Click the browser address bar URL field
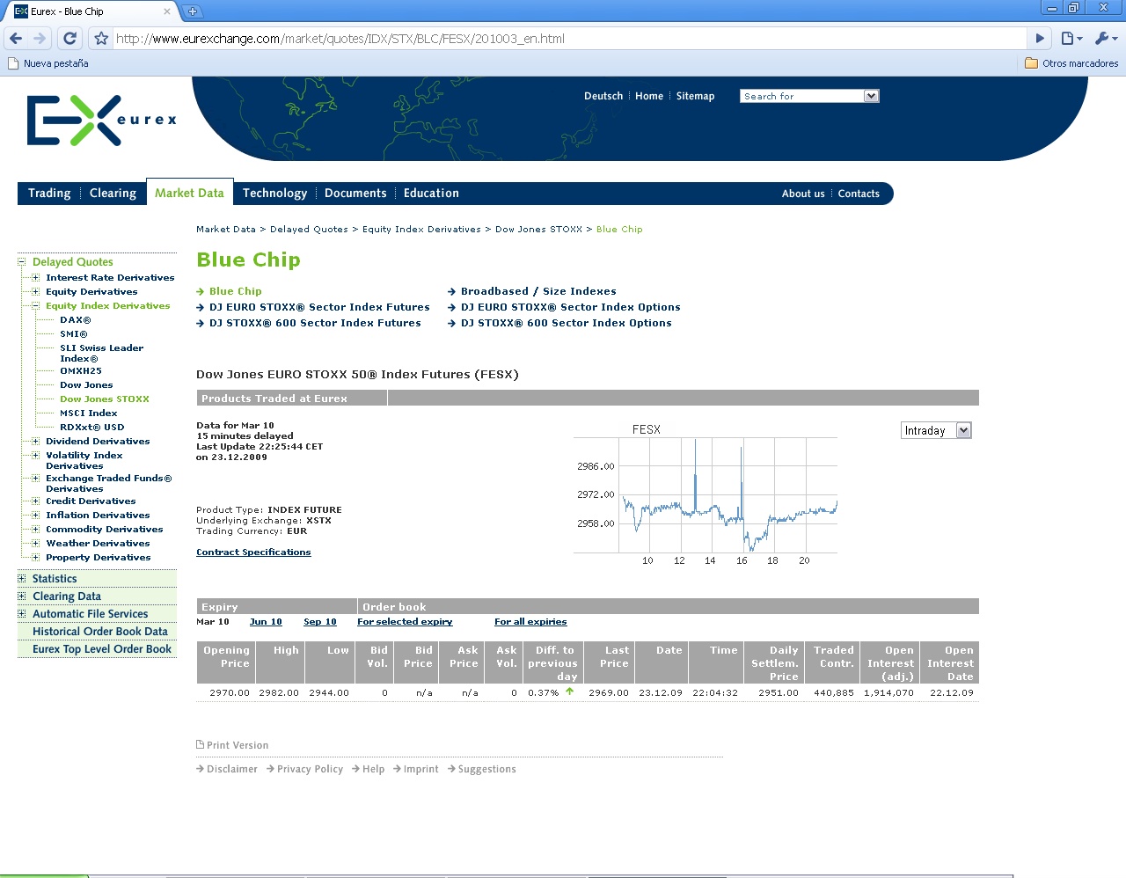This screenshot has width=1126, height=878. coord(563,39)
